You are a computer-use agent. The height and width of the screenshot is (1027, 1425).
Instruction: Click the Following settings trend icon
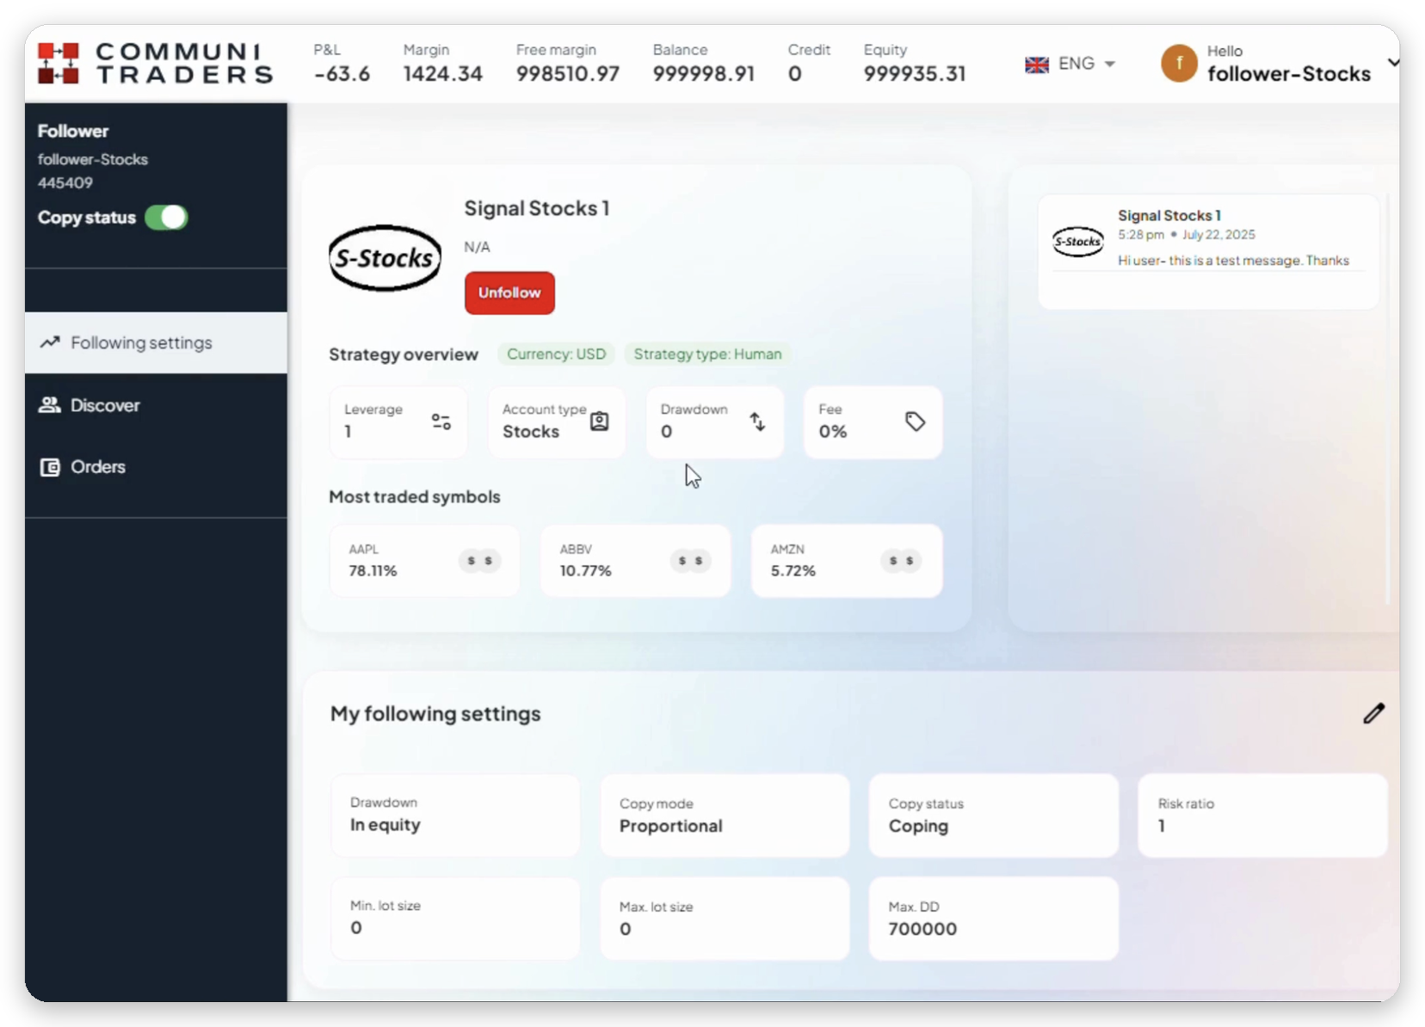(50, 342)
